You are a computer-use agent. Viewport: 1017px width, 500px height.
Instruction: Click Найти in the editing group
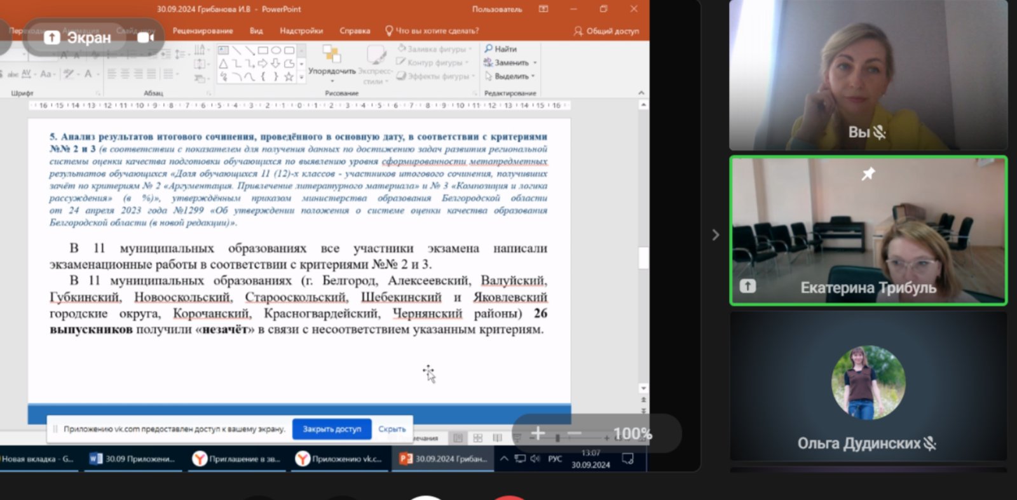click(501, 49)
